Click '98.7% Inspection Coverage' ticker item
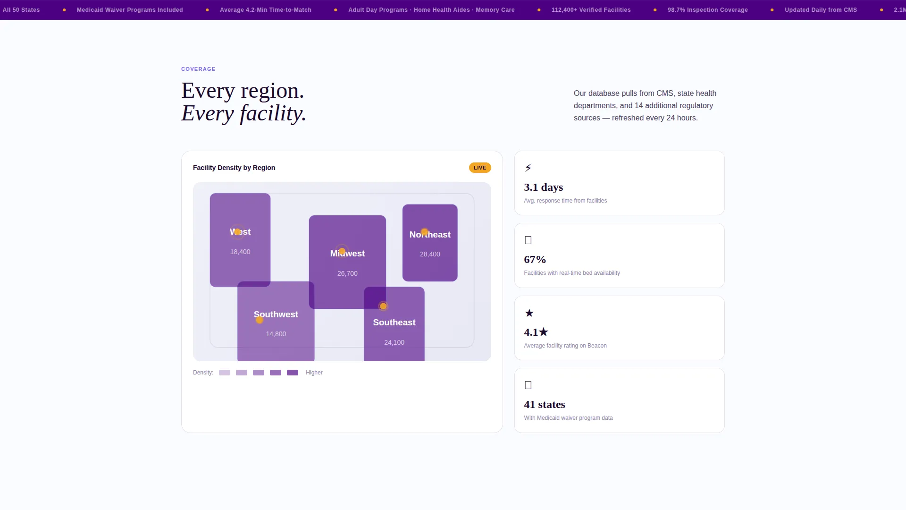The width and height of the screenshot is (906, 510). [708, 10]
